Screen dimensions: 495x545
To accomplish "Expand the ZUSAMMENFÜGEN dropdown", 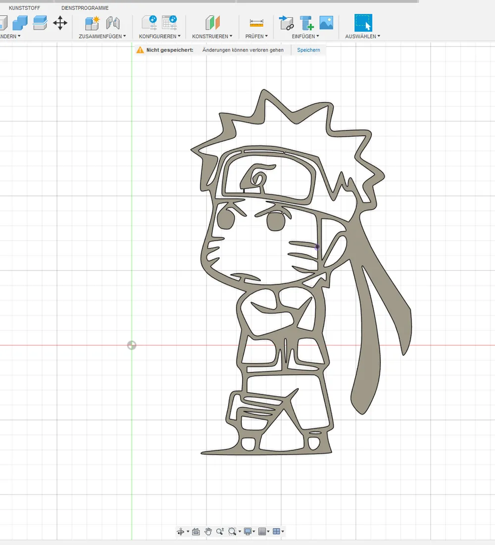I will pos(102,36).
